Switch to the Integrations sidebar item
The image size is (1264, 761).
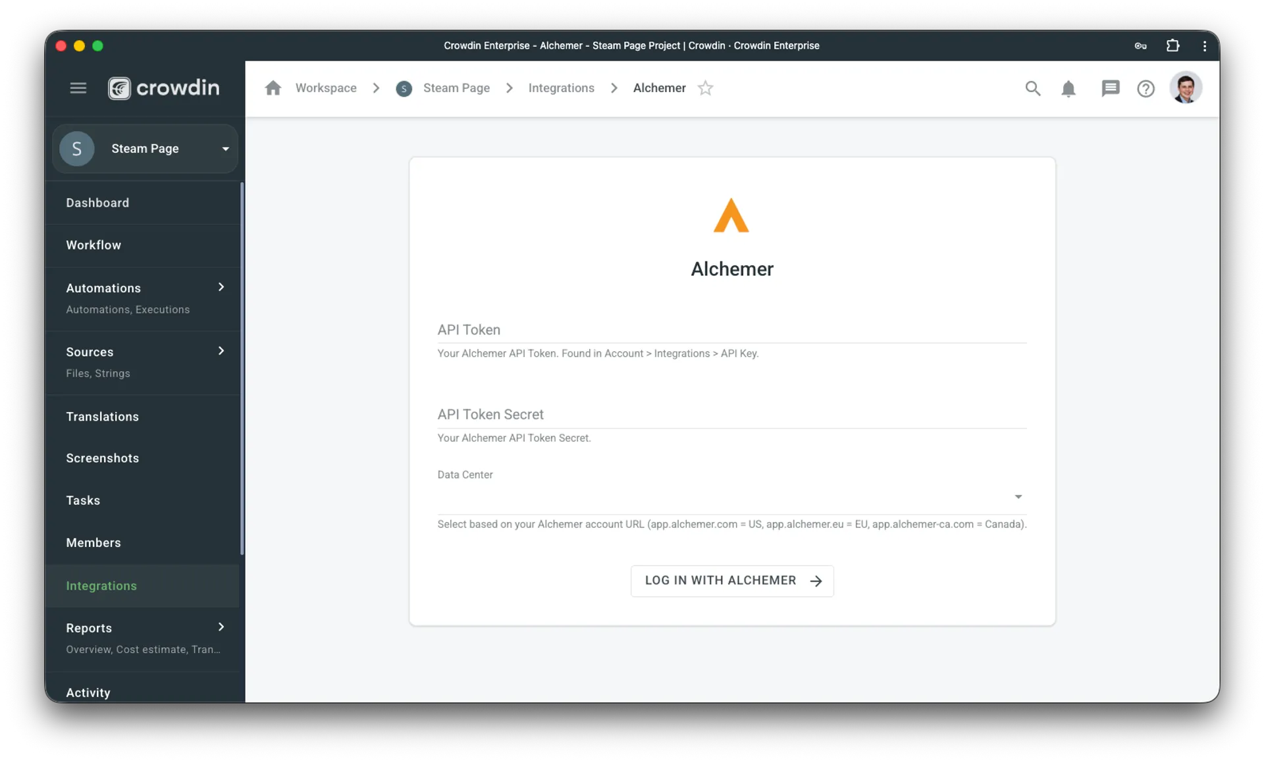coord(101,586)
